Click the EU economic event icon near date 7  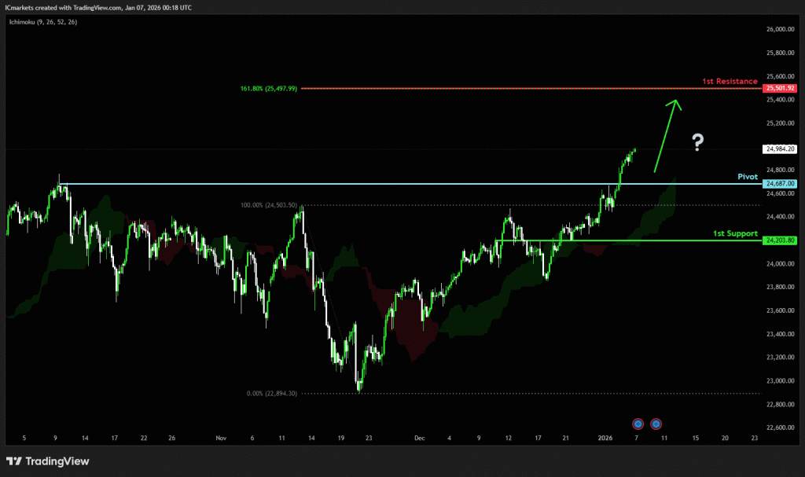(x=638, y=424)
